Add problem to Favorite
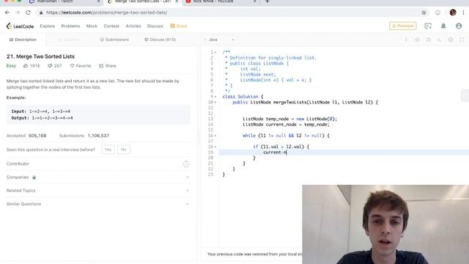This screenshot has width=469, height=264. point(81,66)
